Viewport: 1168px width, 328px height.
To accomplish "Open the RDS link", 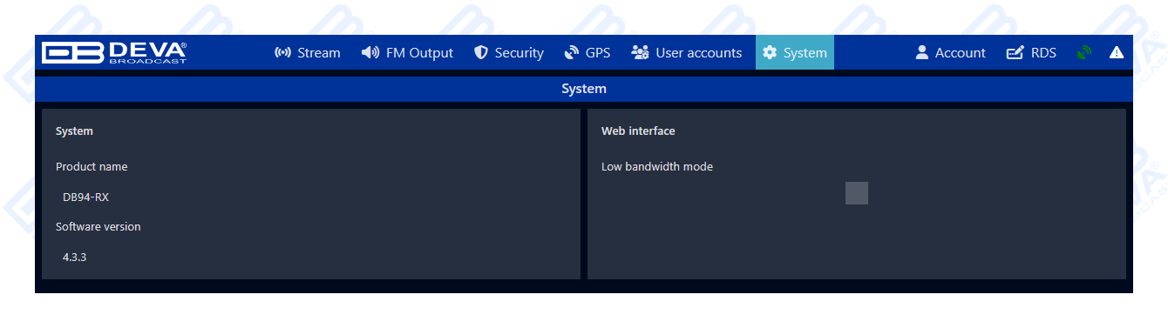I will 1032,53.
